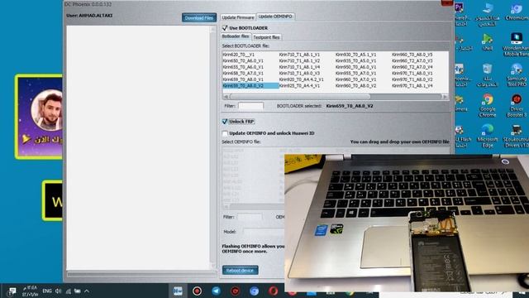
Task: Select Kirin620_T0__V1 bootloader file
Action: point(239,55)
